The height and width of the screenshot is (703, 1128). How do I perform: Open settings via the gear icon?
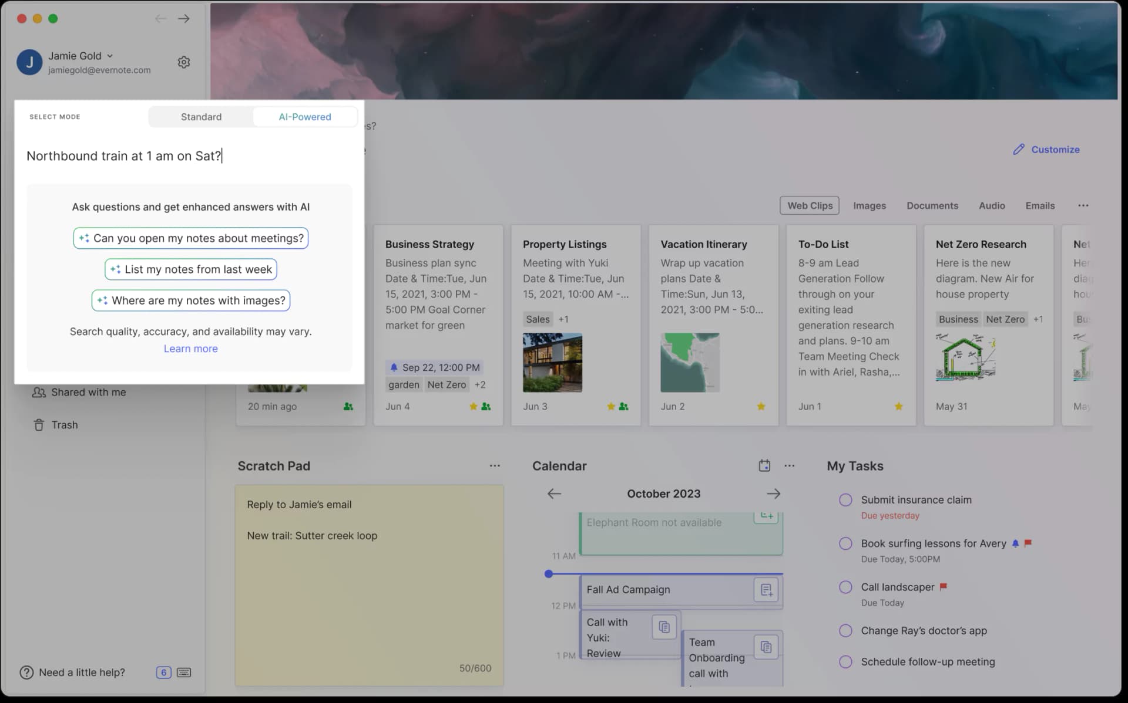click(184, 62)
